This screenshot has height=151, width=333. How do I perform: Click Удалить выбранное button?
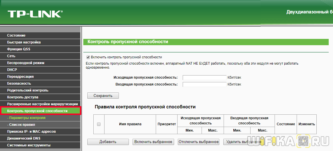point(244,142)
